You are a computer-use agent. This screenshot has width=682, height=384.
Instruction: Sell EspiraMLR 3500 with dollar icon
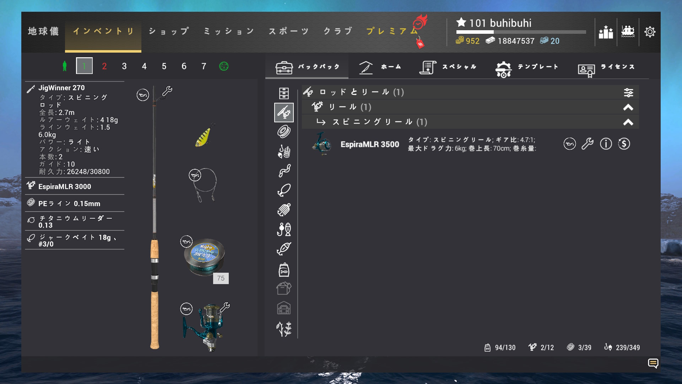[x=624, y=144]
